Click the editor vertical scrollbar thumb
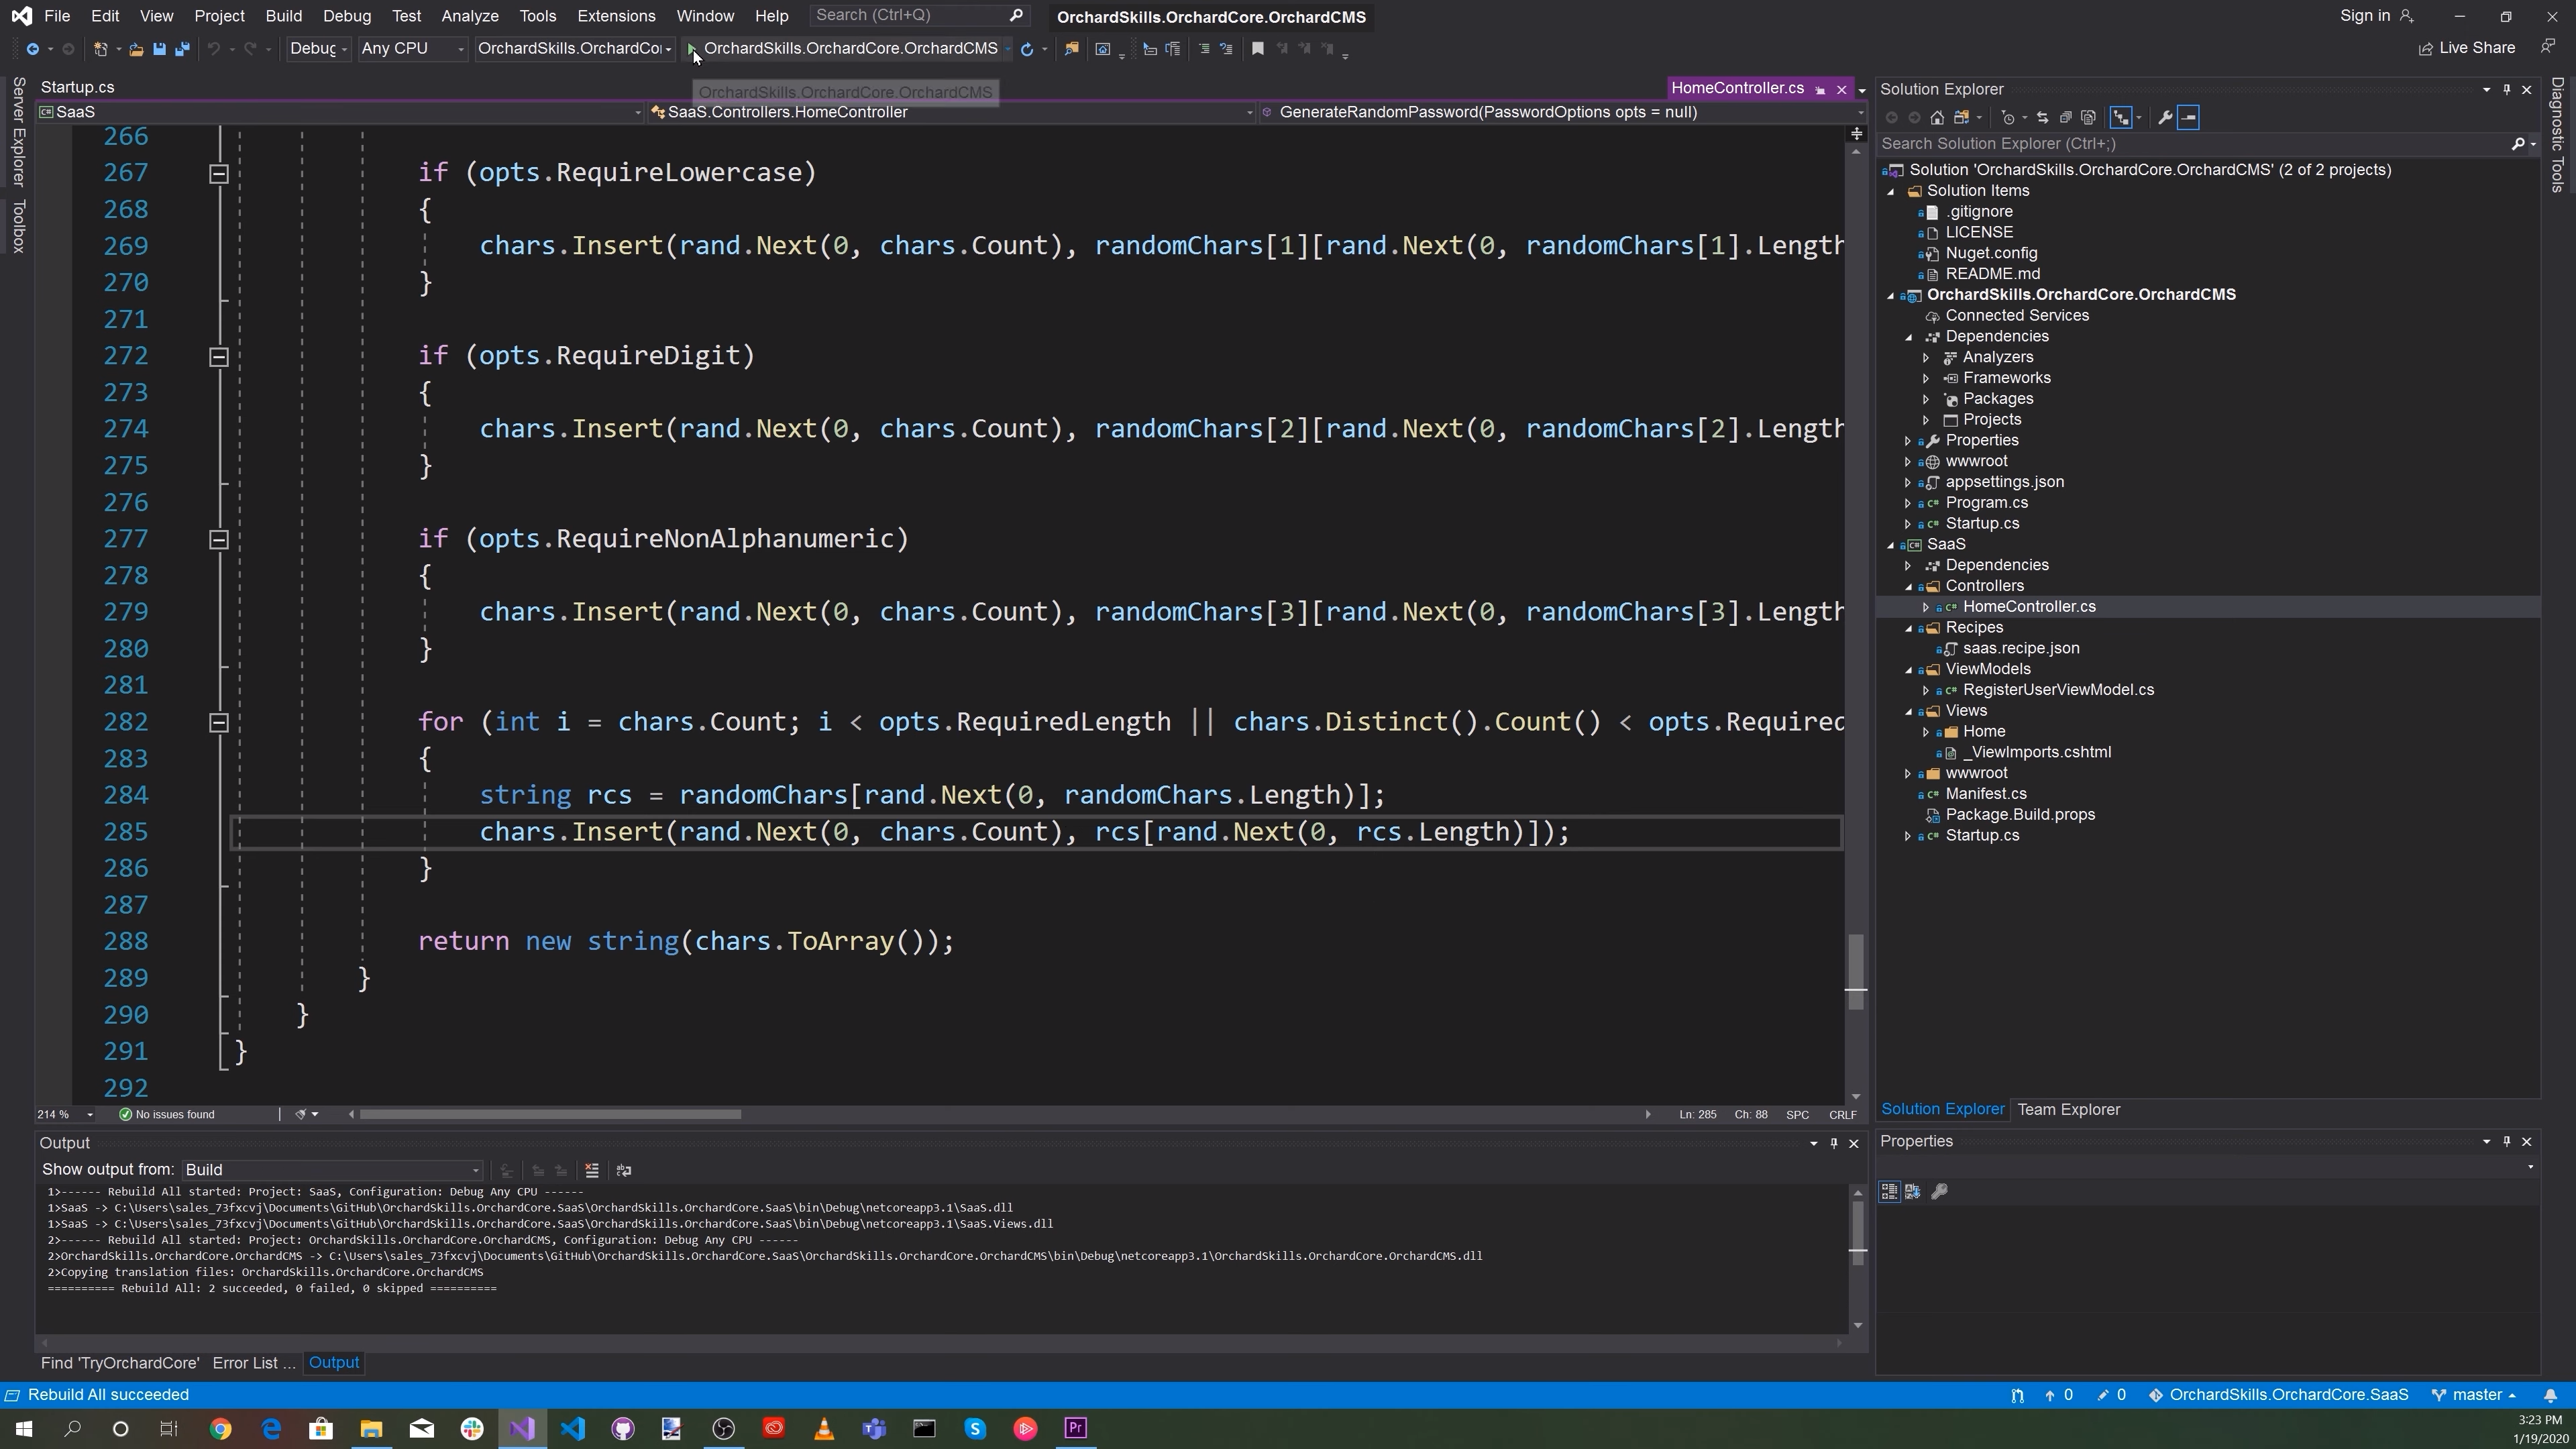 [x=1856, y=972]
